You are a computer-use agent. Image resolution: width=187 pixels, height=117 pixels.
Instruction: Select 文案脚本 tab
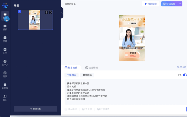pos(71,75)
